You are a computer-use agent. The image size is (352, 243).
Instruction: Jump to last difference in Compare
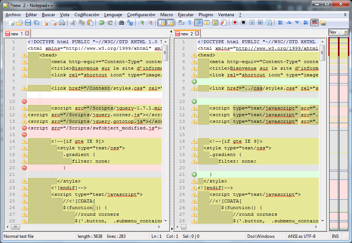coord(306,23)
